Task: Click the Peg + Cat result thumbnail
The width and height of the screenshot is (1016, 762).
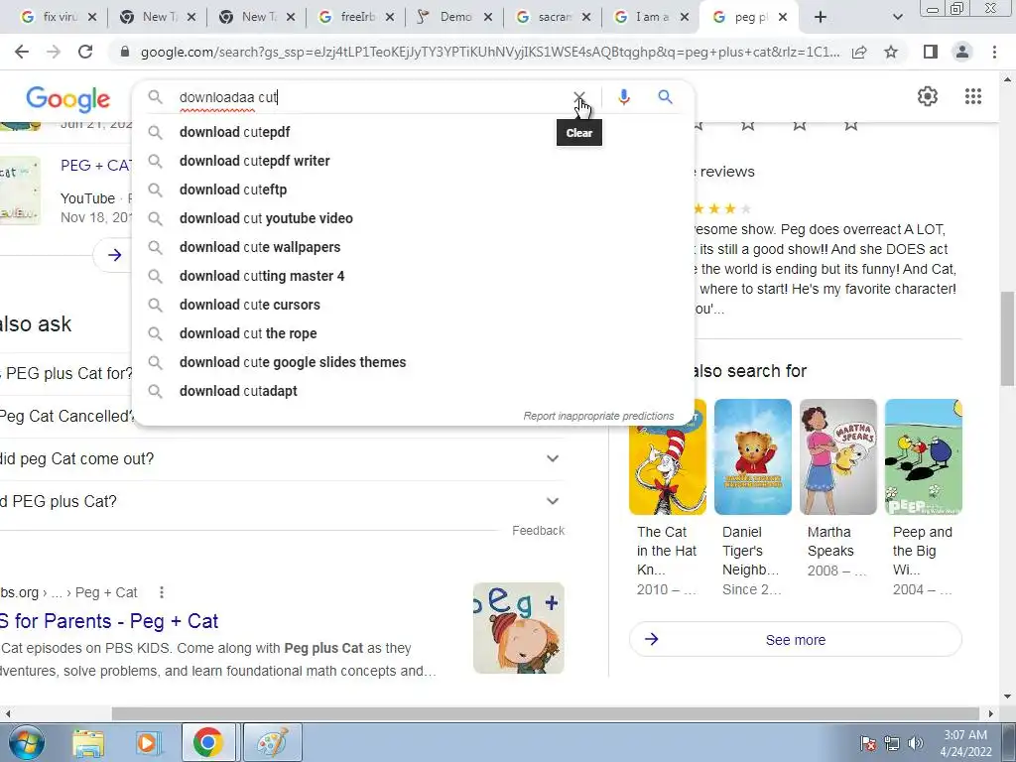Action: point(518,628)
